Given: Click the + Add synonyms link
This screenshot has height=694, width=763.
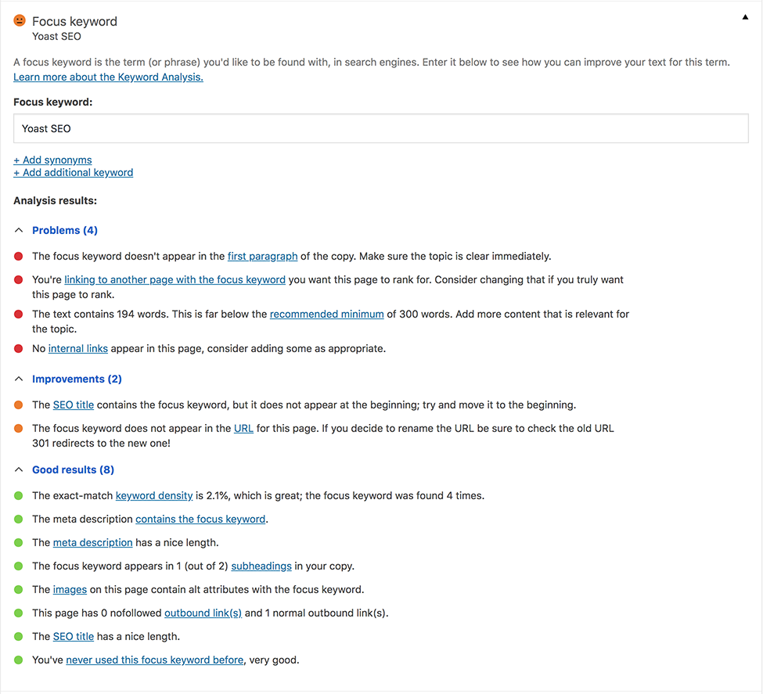Looking at the screenshot, I should point(52,160).
